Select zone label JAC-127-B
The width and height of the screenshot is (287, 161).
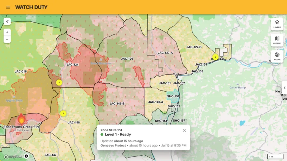[x=194, y=47]
